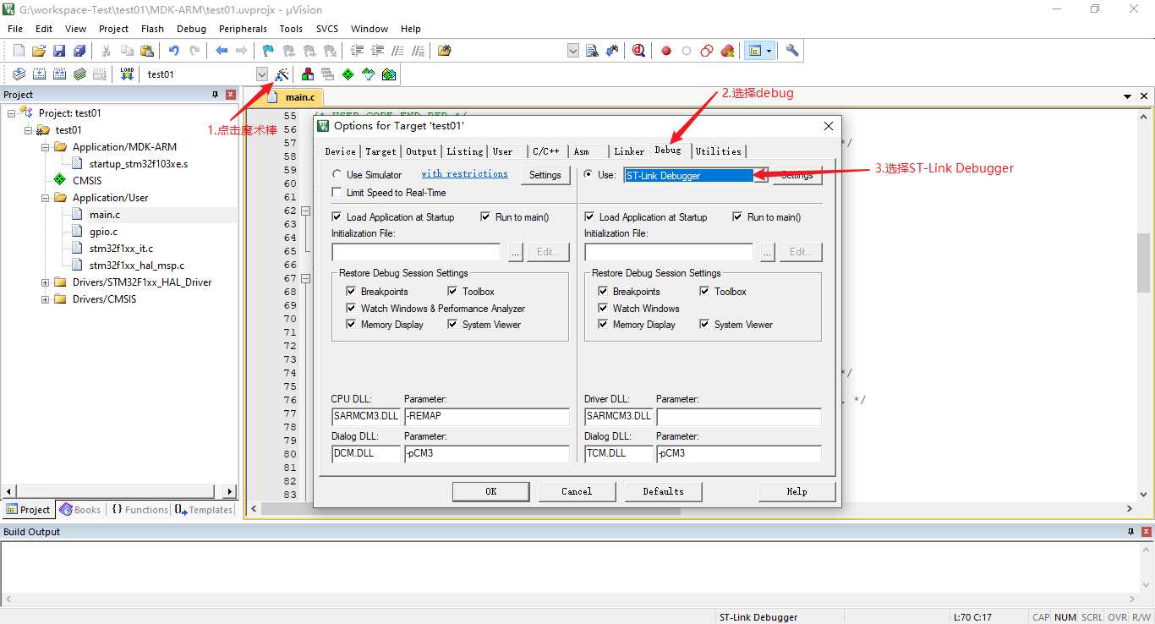The image size is (1155, 624).
Task: Insert a breakpoint with the red dot
Action: point(666,51)
